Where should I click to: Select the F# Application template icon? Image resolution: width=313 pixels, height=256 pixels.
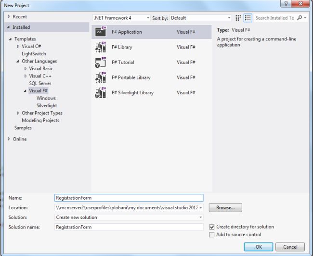point(101,32)
